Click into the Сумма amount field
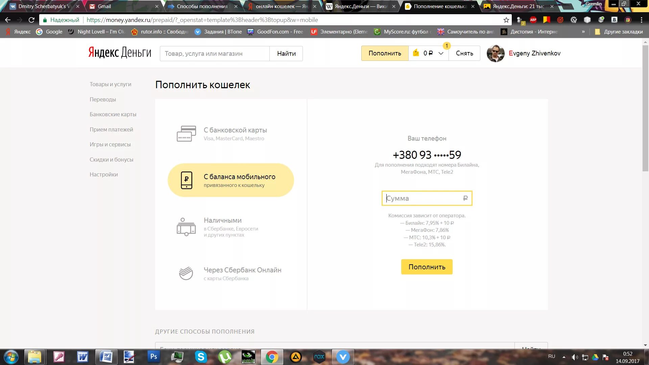 (424, 198)
